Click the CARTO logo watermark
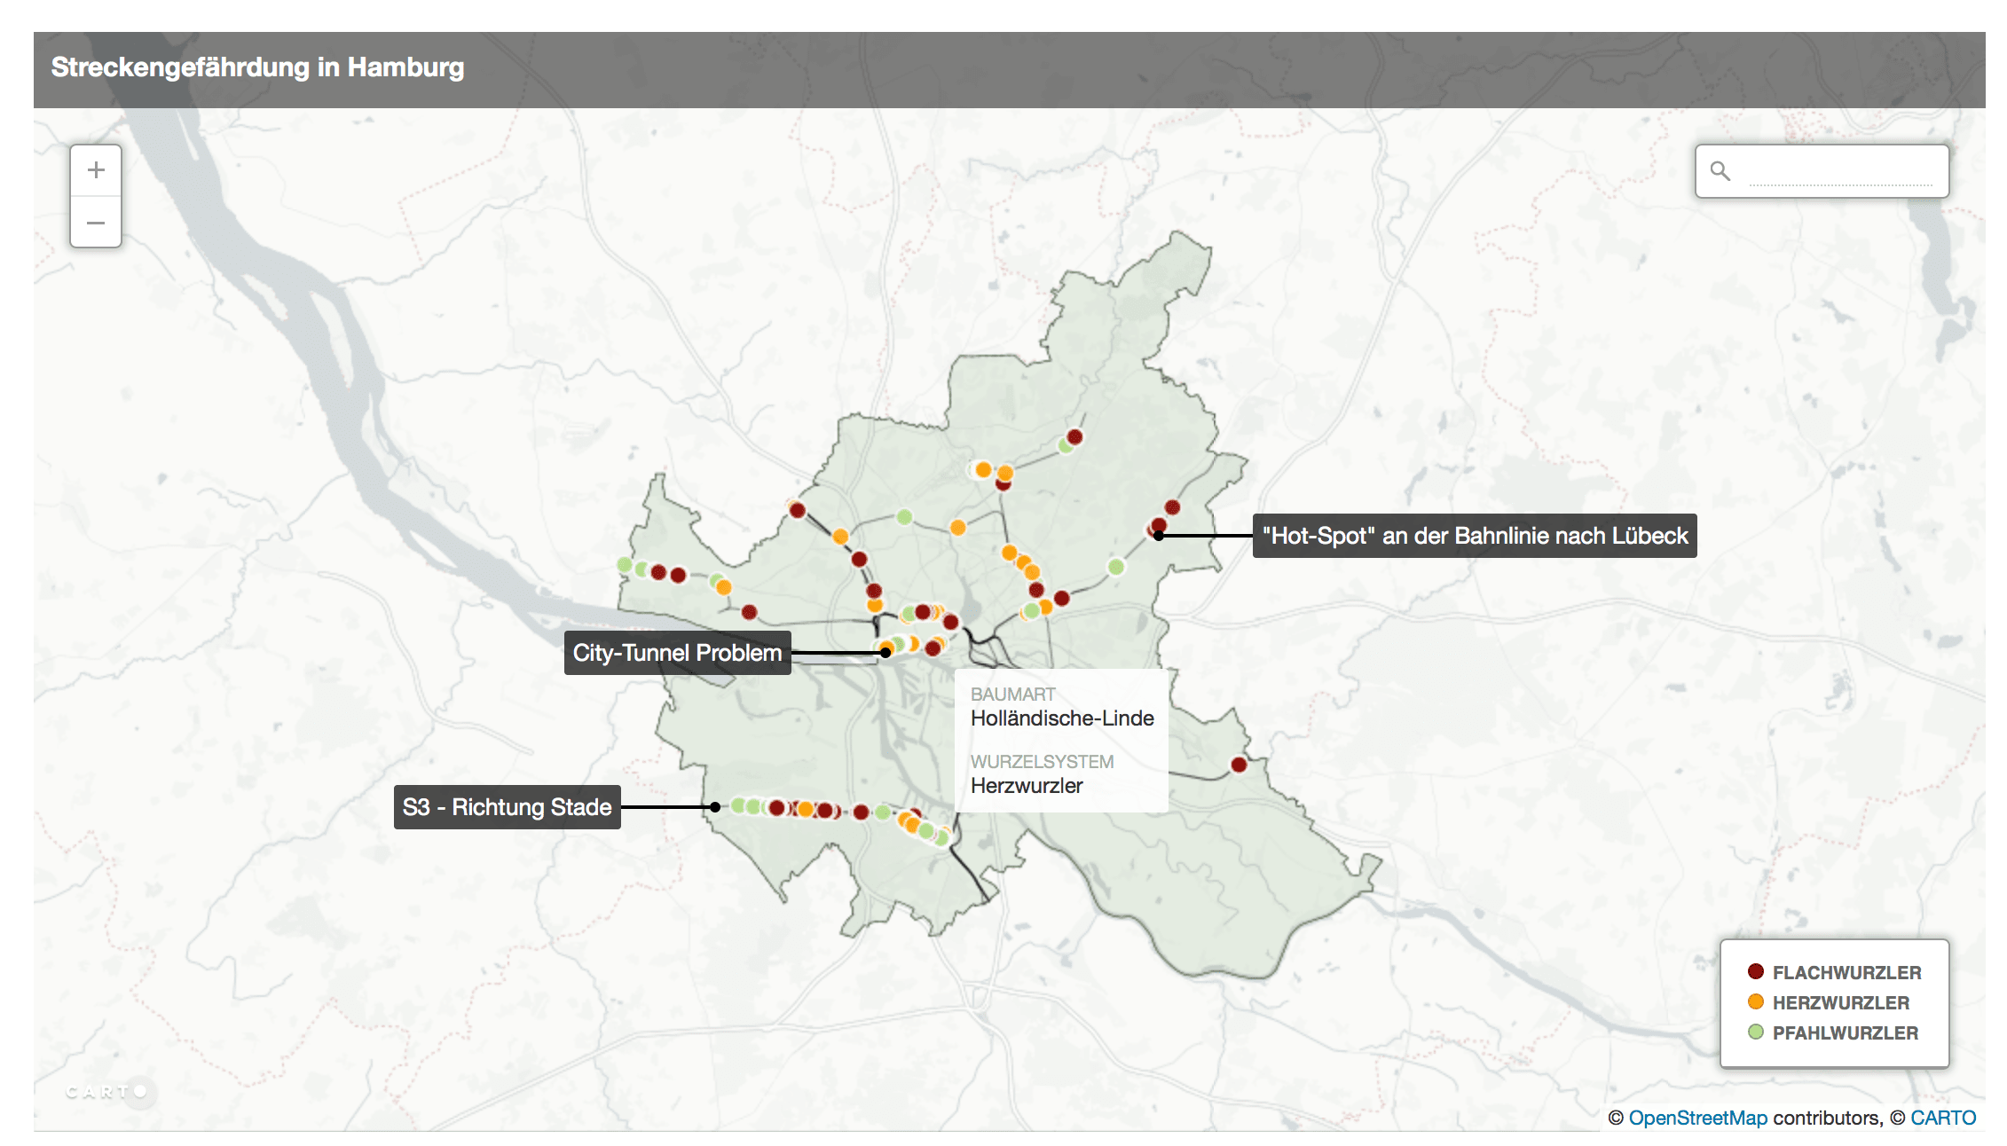The width and height of the screenshot is (2007, 1146). click(x=105, y=1091)
